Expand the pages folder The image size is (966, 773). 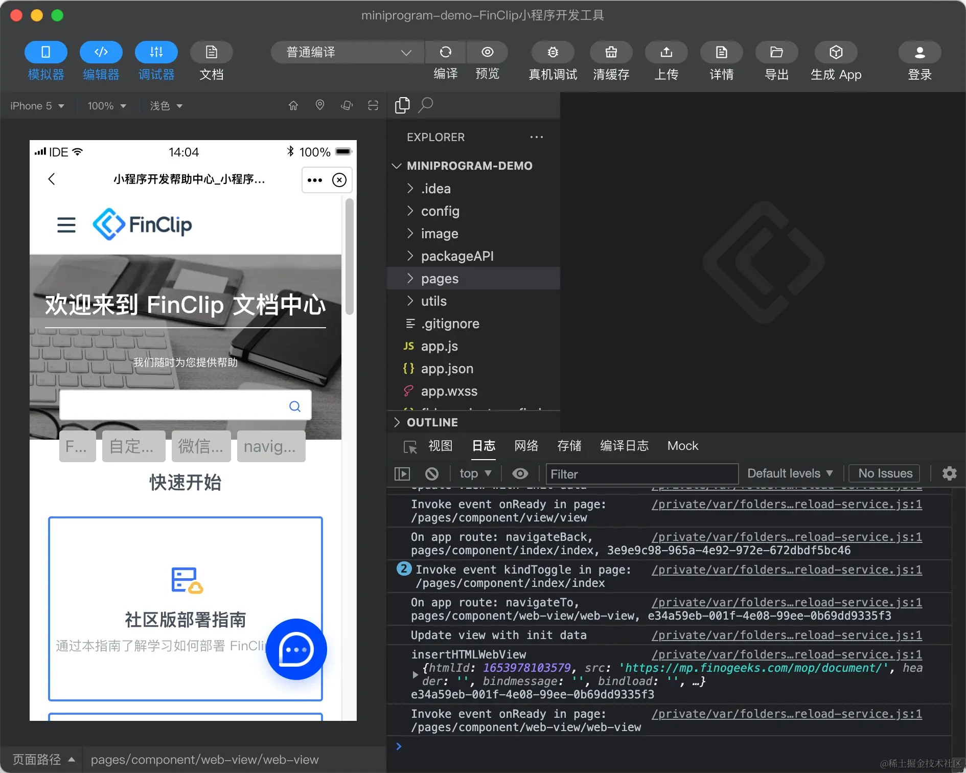(x=473, y=279)
